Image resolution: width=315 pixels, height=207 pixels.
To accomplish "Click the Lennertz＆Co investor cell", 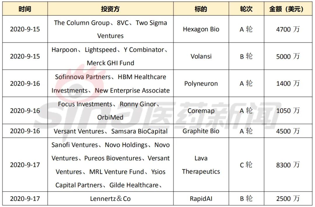I will click(x=111, y=199).
